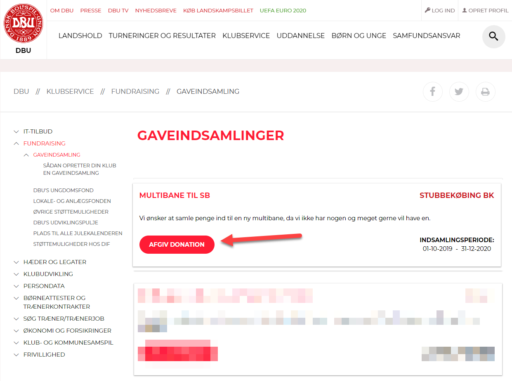Expand the FRIVILLIGHED chevron
512x381 pixels.
pos(16,355)
